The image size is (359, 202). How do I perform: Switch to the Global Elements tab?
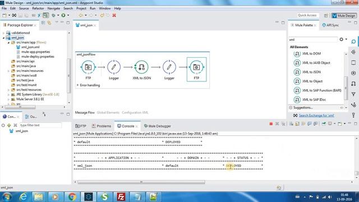[x=108, y=112]
